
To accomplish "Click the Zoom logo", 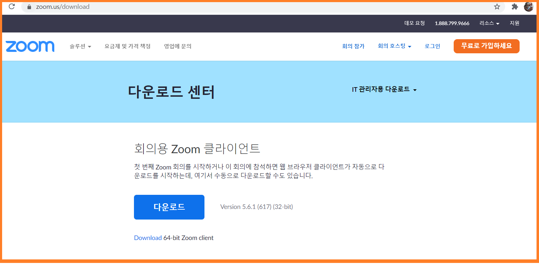I will pos(30,46).
